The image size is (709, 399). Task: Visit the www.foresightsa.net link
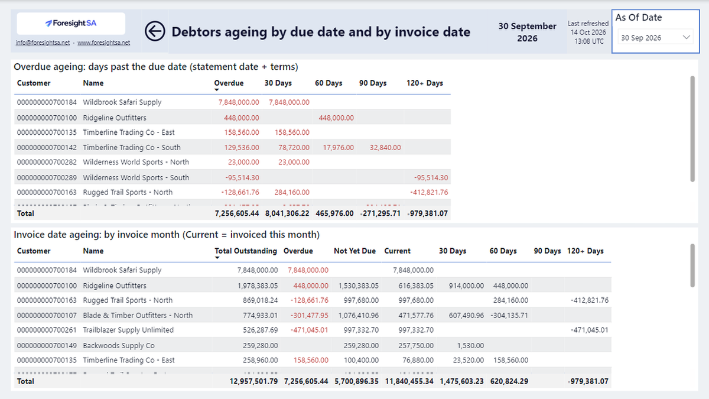tap(104, 43)
